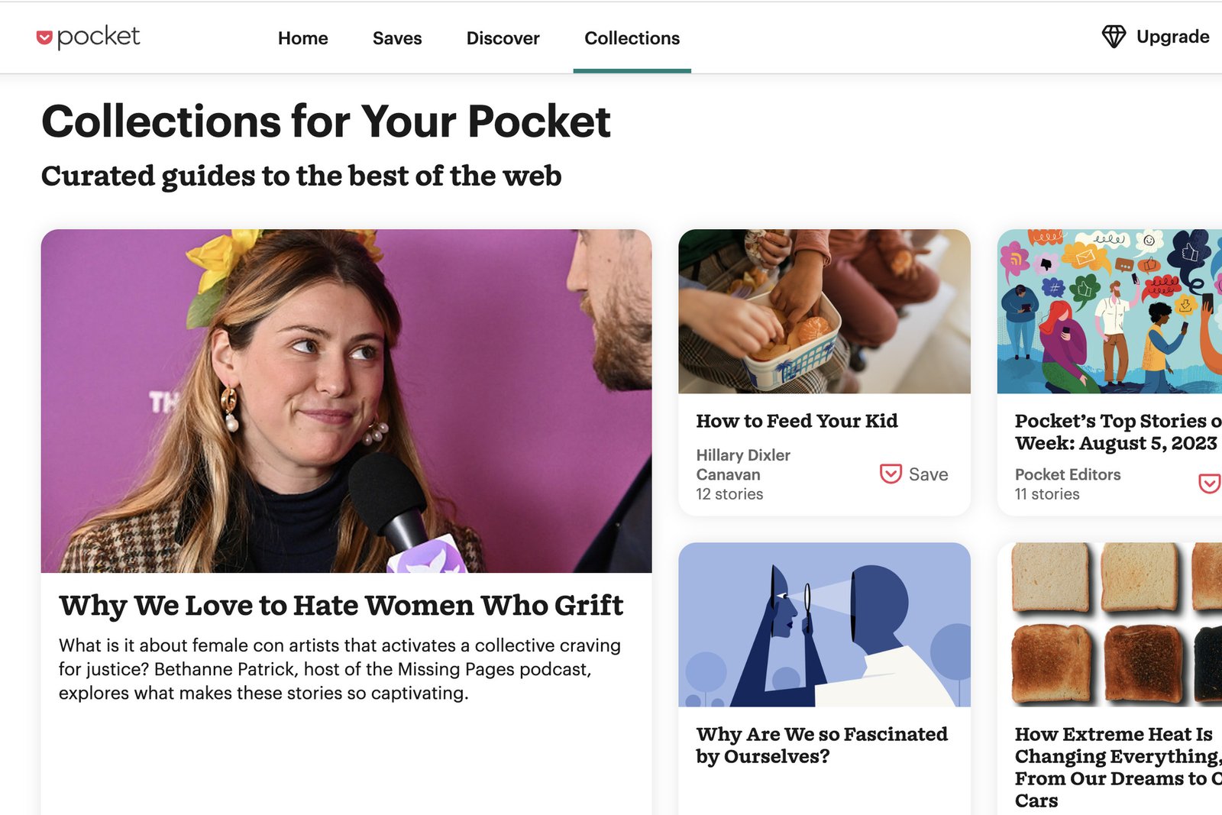1222x815 pixels.
Task: Click the toast slices thumbnail
Action: pos(1109,625)
